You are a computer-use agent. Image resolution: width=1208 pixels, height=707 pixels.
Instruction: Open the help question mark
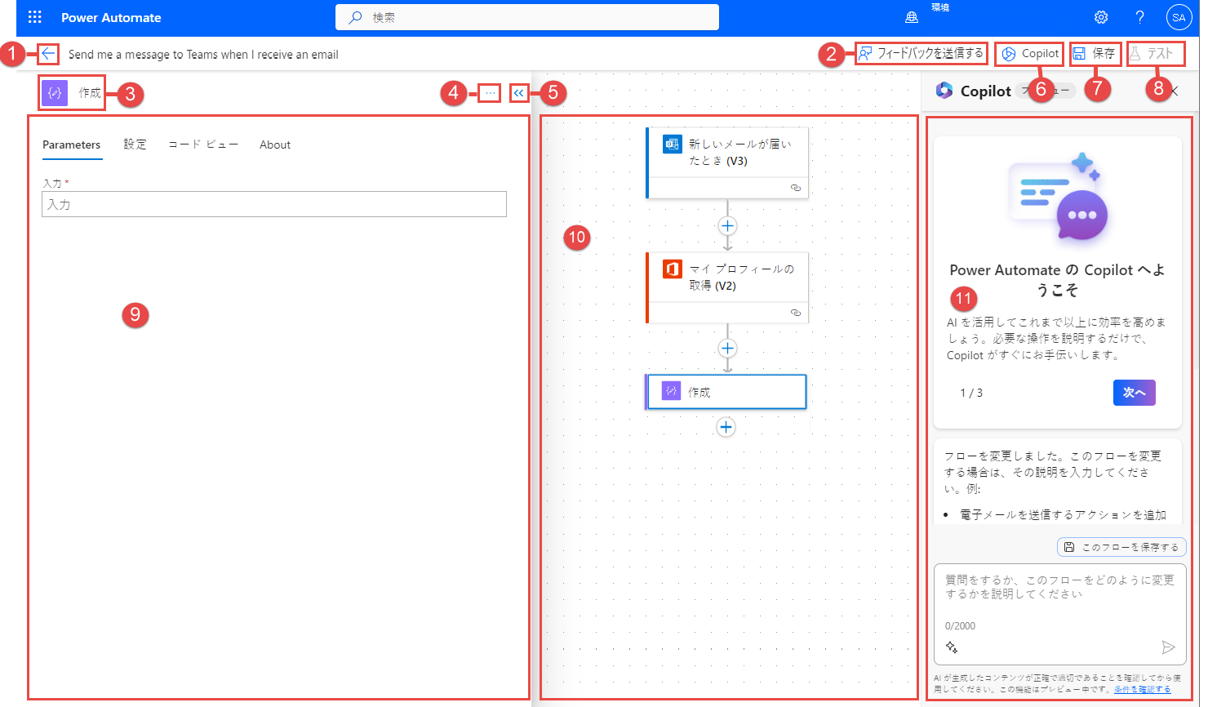(x=1140, y=17)
